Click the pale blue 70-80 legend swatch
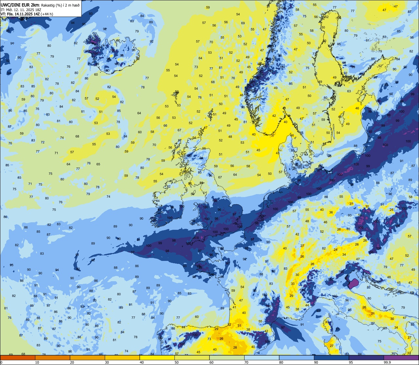The height and width of the screenshot is (365, 419). (x=262, y=358)
